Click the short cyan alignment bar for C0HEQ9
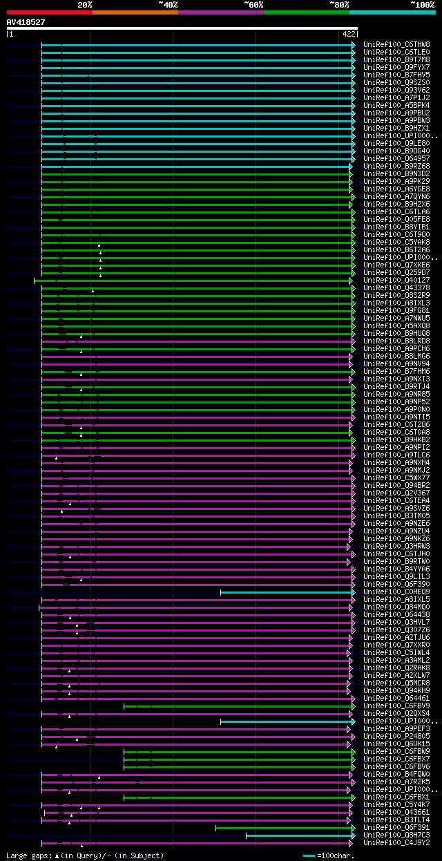The width and height of the screenshot is (442, 861). [x=287, y=592]
